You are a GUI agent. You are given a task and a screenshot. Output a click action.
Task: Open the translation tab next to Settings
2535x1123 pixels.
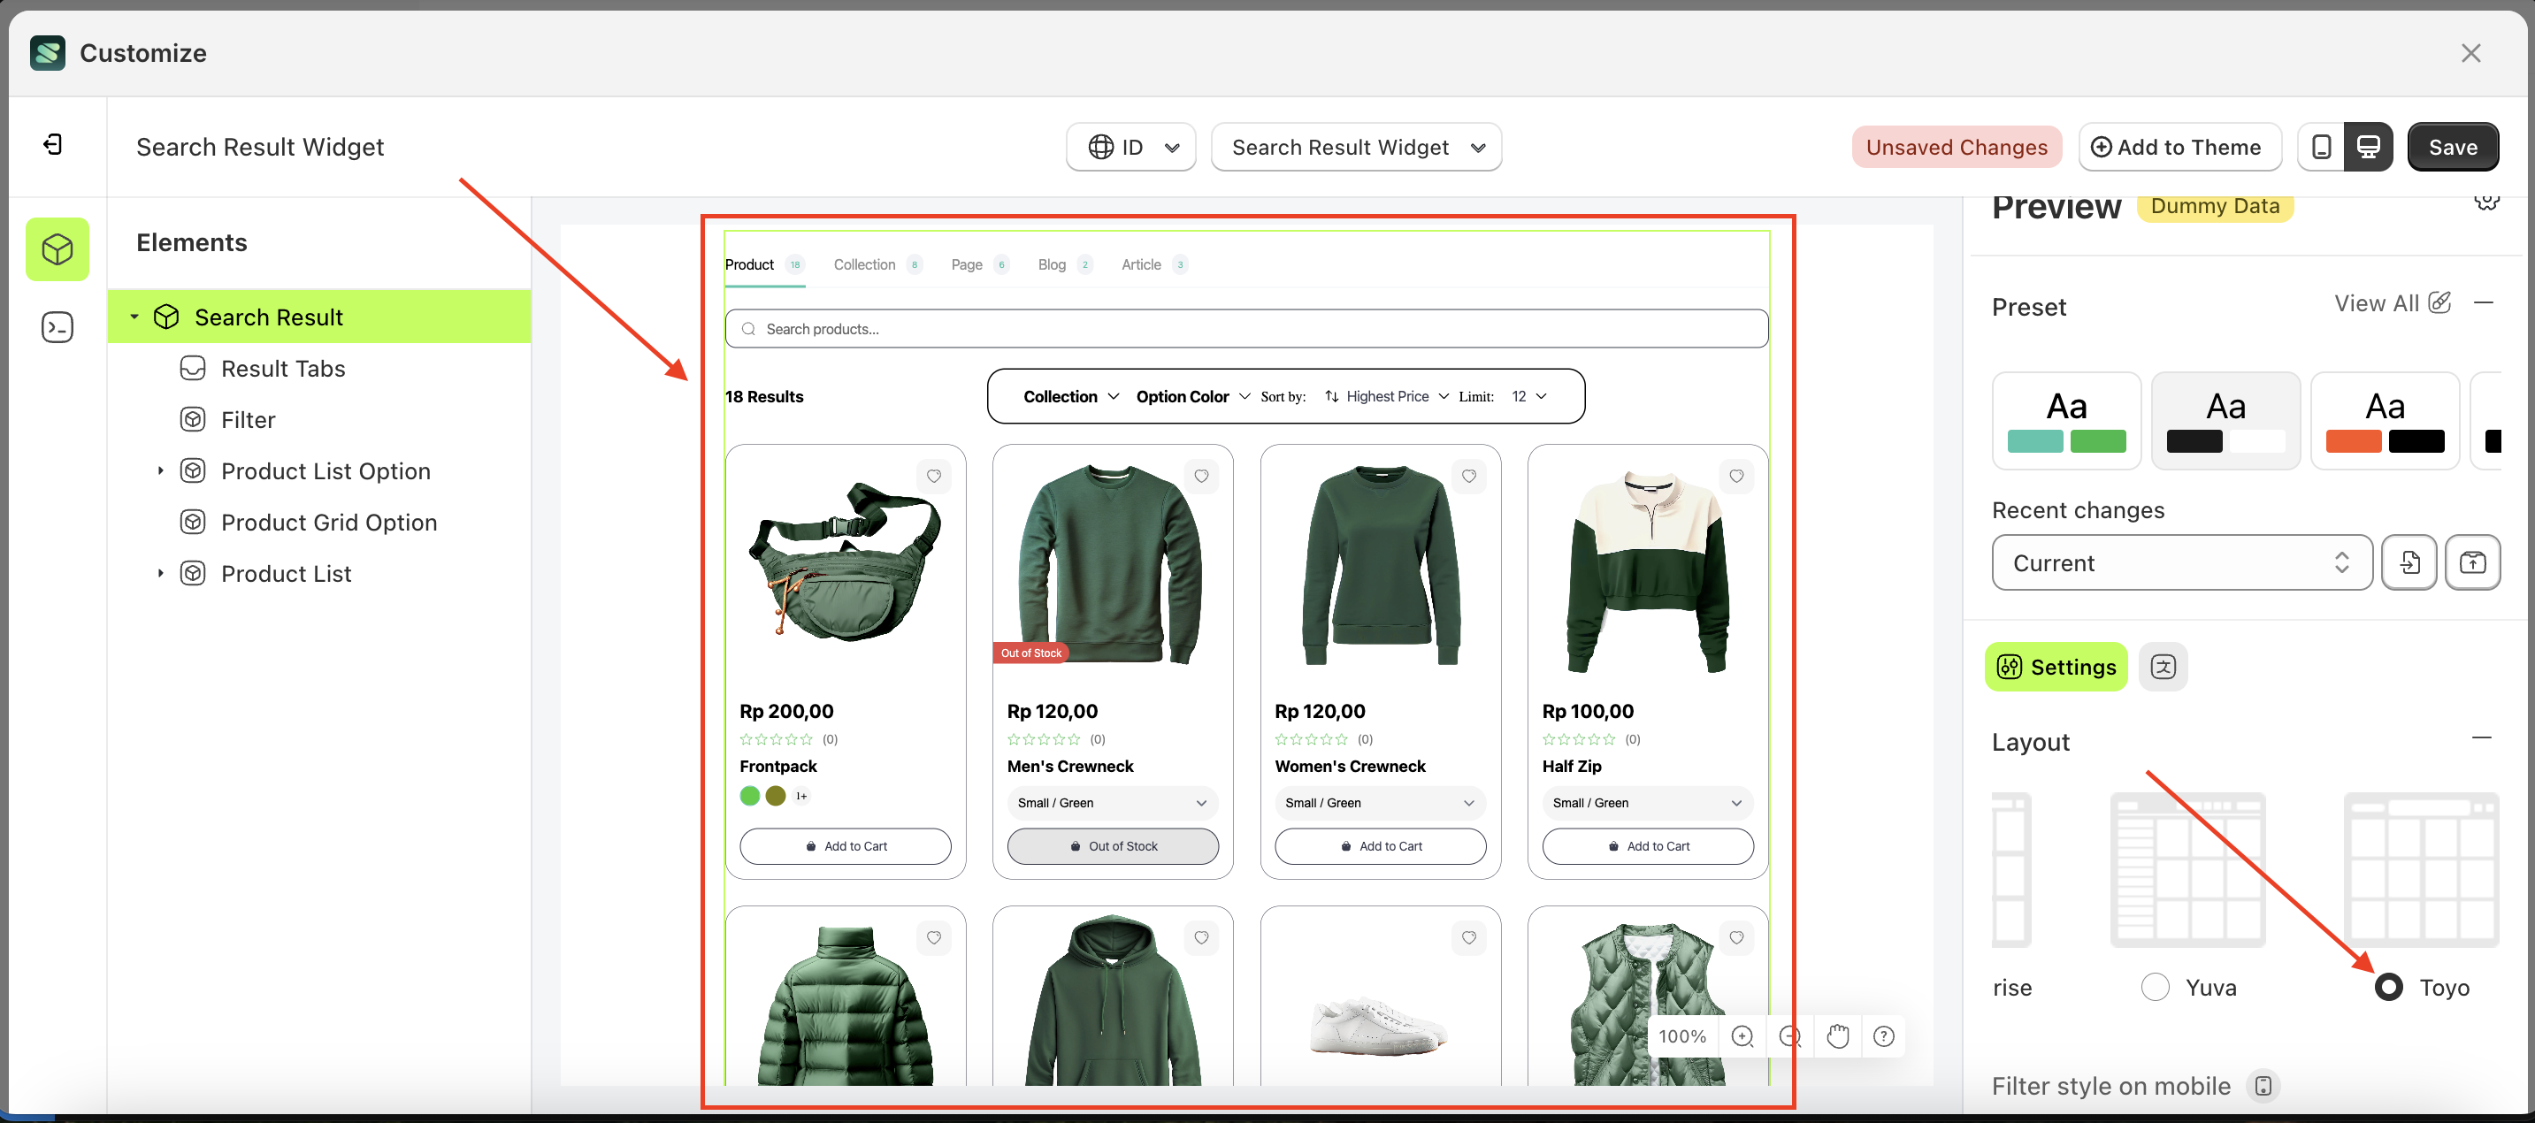(x=2163, y=667)
